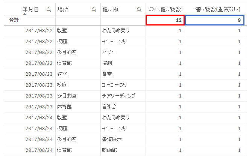
Task: Click the 催し物数(重複なし) column header
Action: pyautogui.click(x=218, y=9)
